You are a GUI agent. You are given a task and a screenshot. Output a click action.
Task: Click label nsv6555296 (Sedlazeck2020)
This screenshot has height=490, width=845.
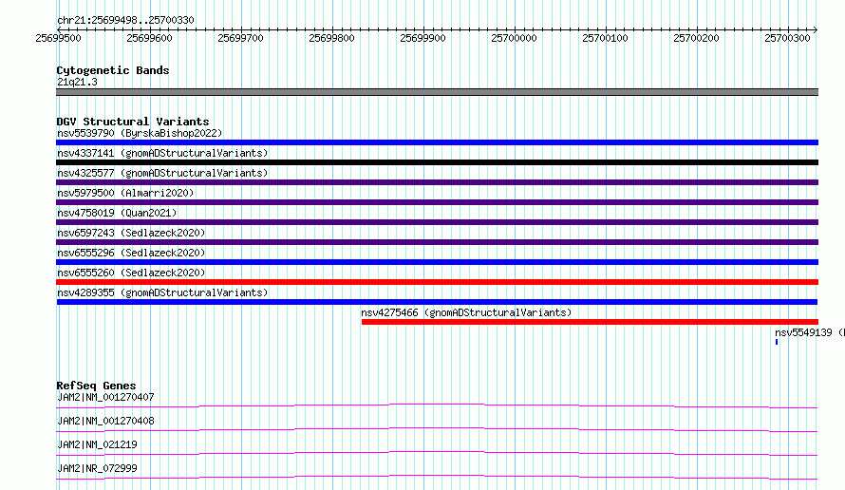coord(131,253)
